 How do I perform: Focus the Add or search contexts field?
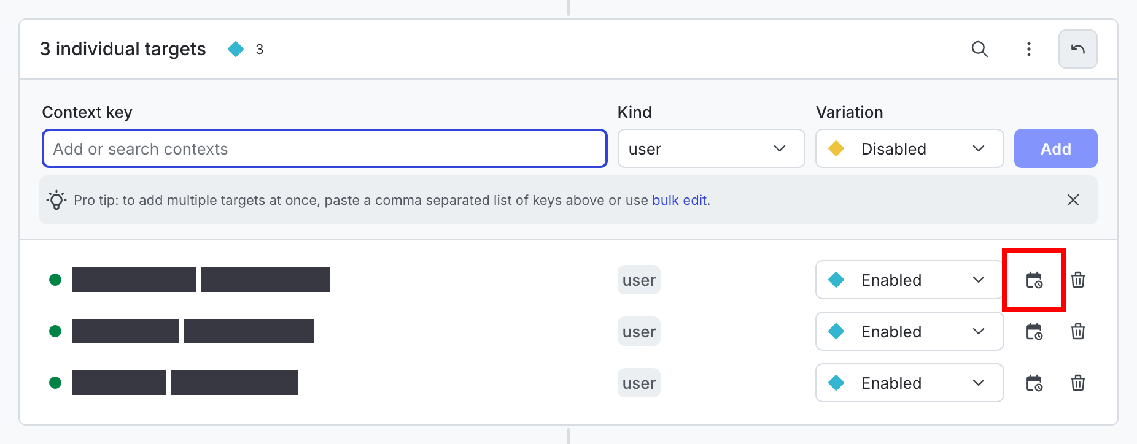324,148
